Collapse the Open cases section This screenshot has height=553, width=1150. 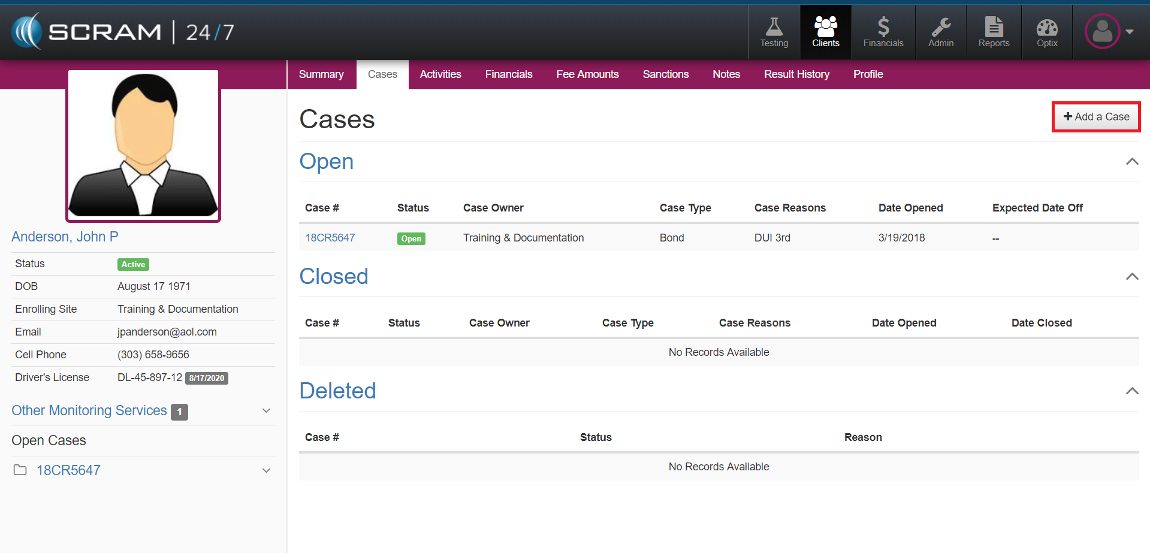(x=1131, y=162)
